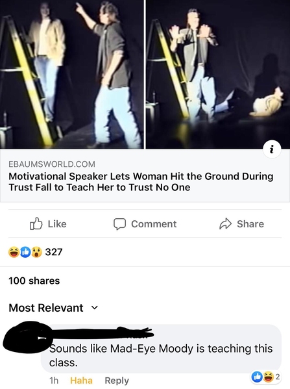Click the Haha reaction emoji beside 327
This screenshot has width=290, height=389.
coord(14,252)
